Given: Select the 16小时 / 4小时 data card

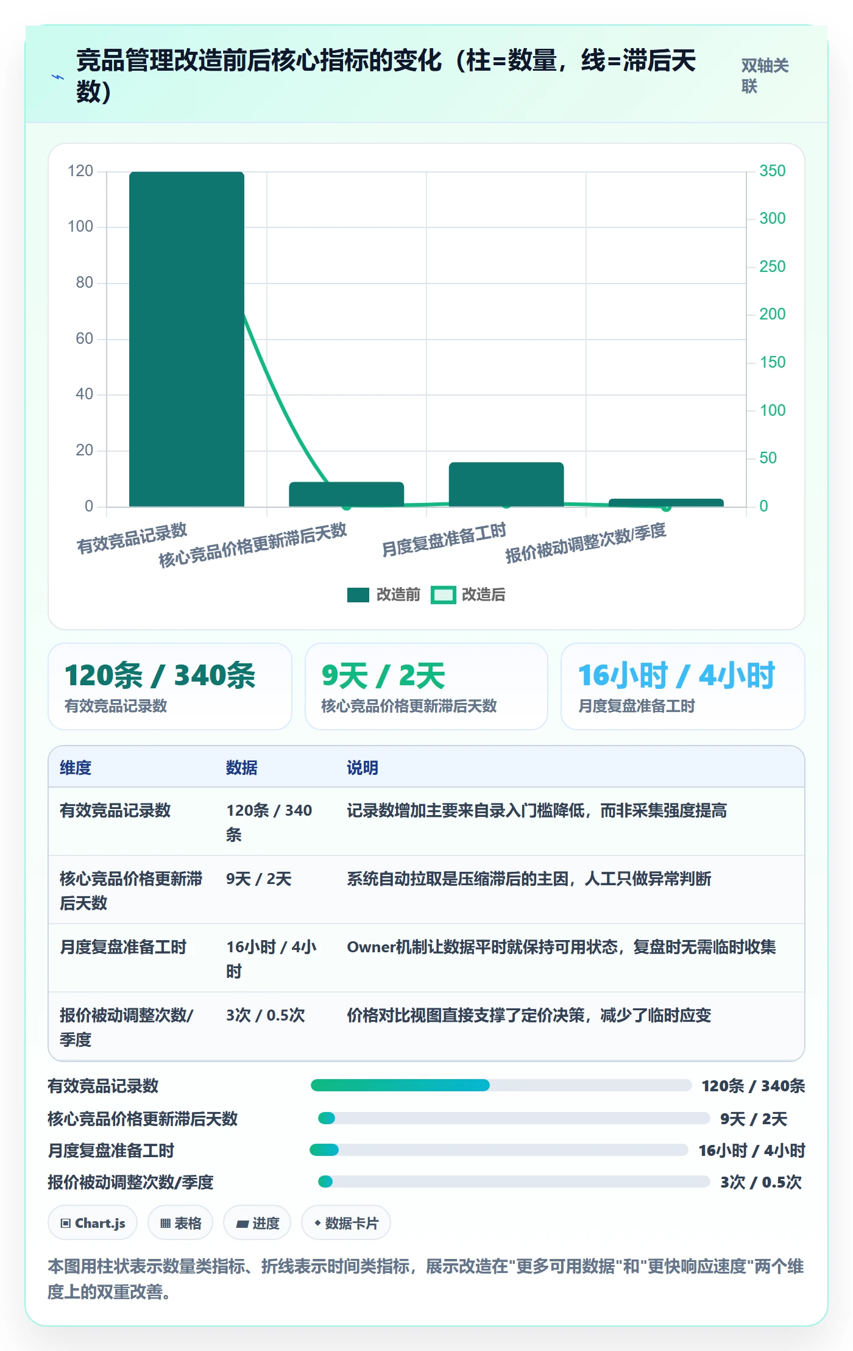Looking at the screenshot, I should click(x=683, y=686).
